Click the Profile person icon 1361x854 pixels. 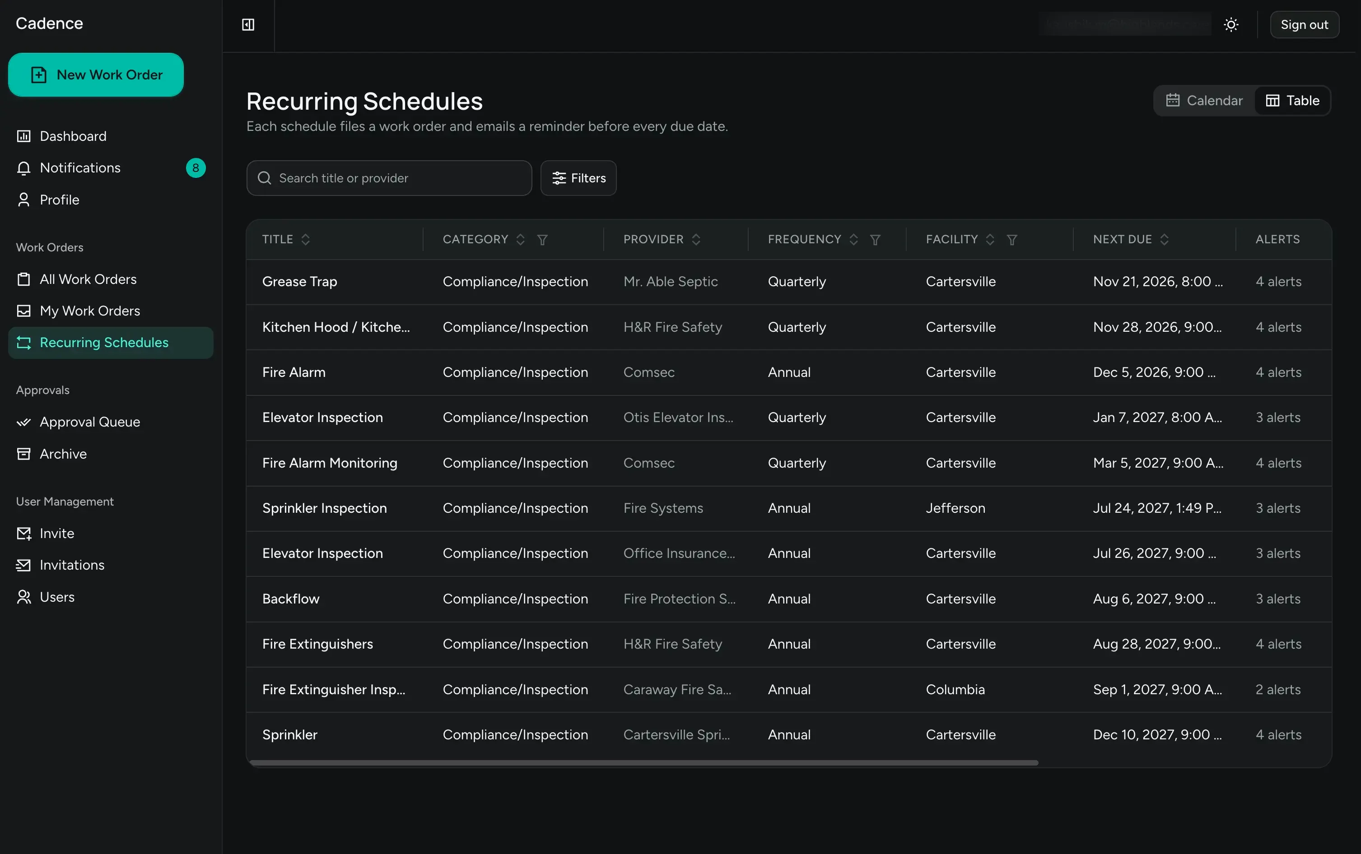click(x=24, y=200)
